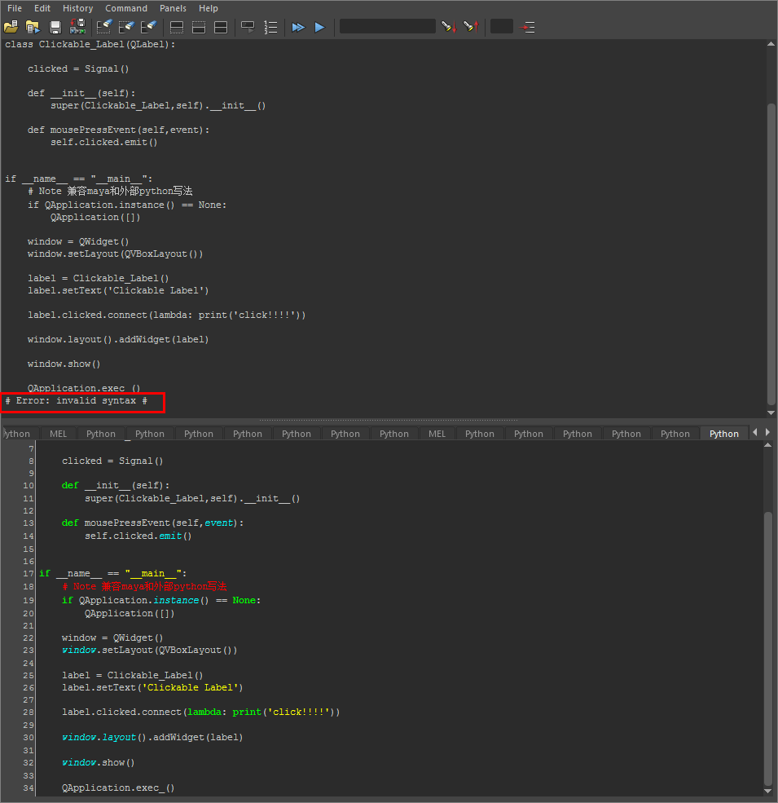Click the Execute All double-arrow icon

(x=298, y=27)
